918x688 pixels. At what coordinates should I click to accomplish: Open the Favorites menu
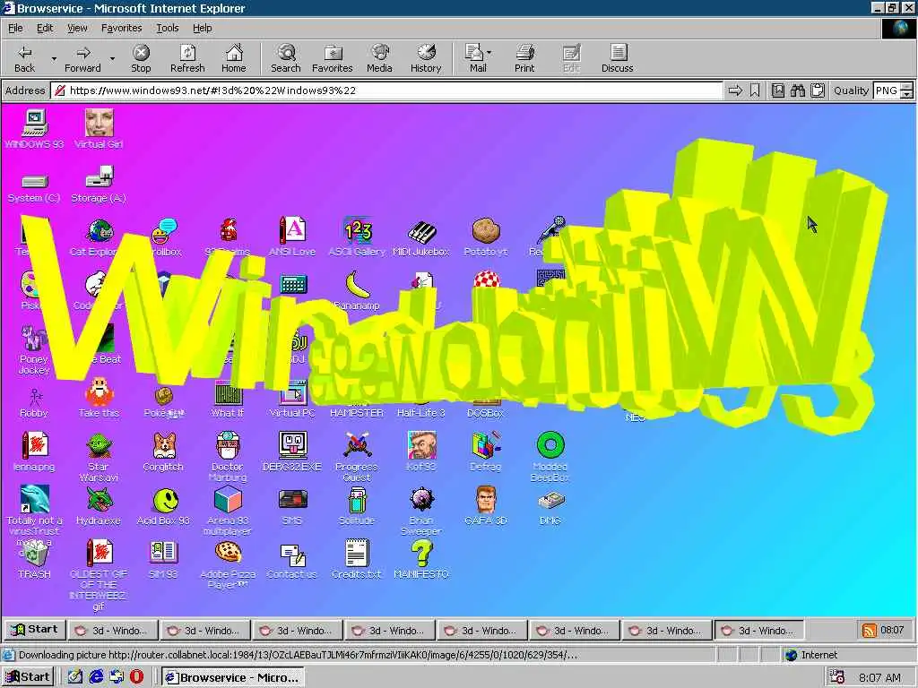pyautogui.click(x=121, y=28)
